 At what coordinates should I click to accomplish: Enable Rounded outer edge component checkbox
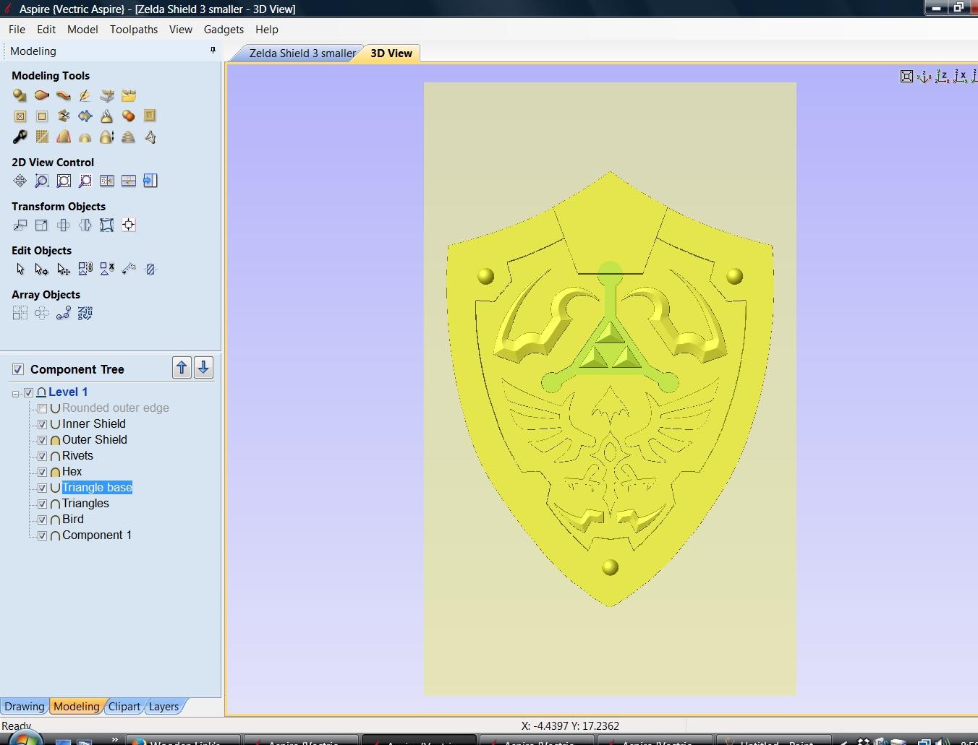[42, 408]
